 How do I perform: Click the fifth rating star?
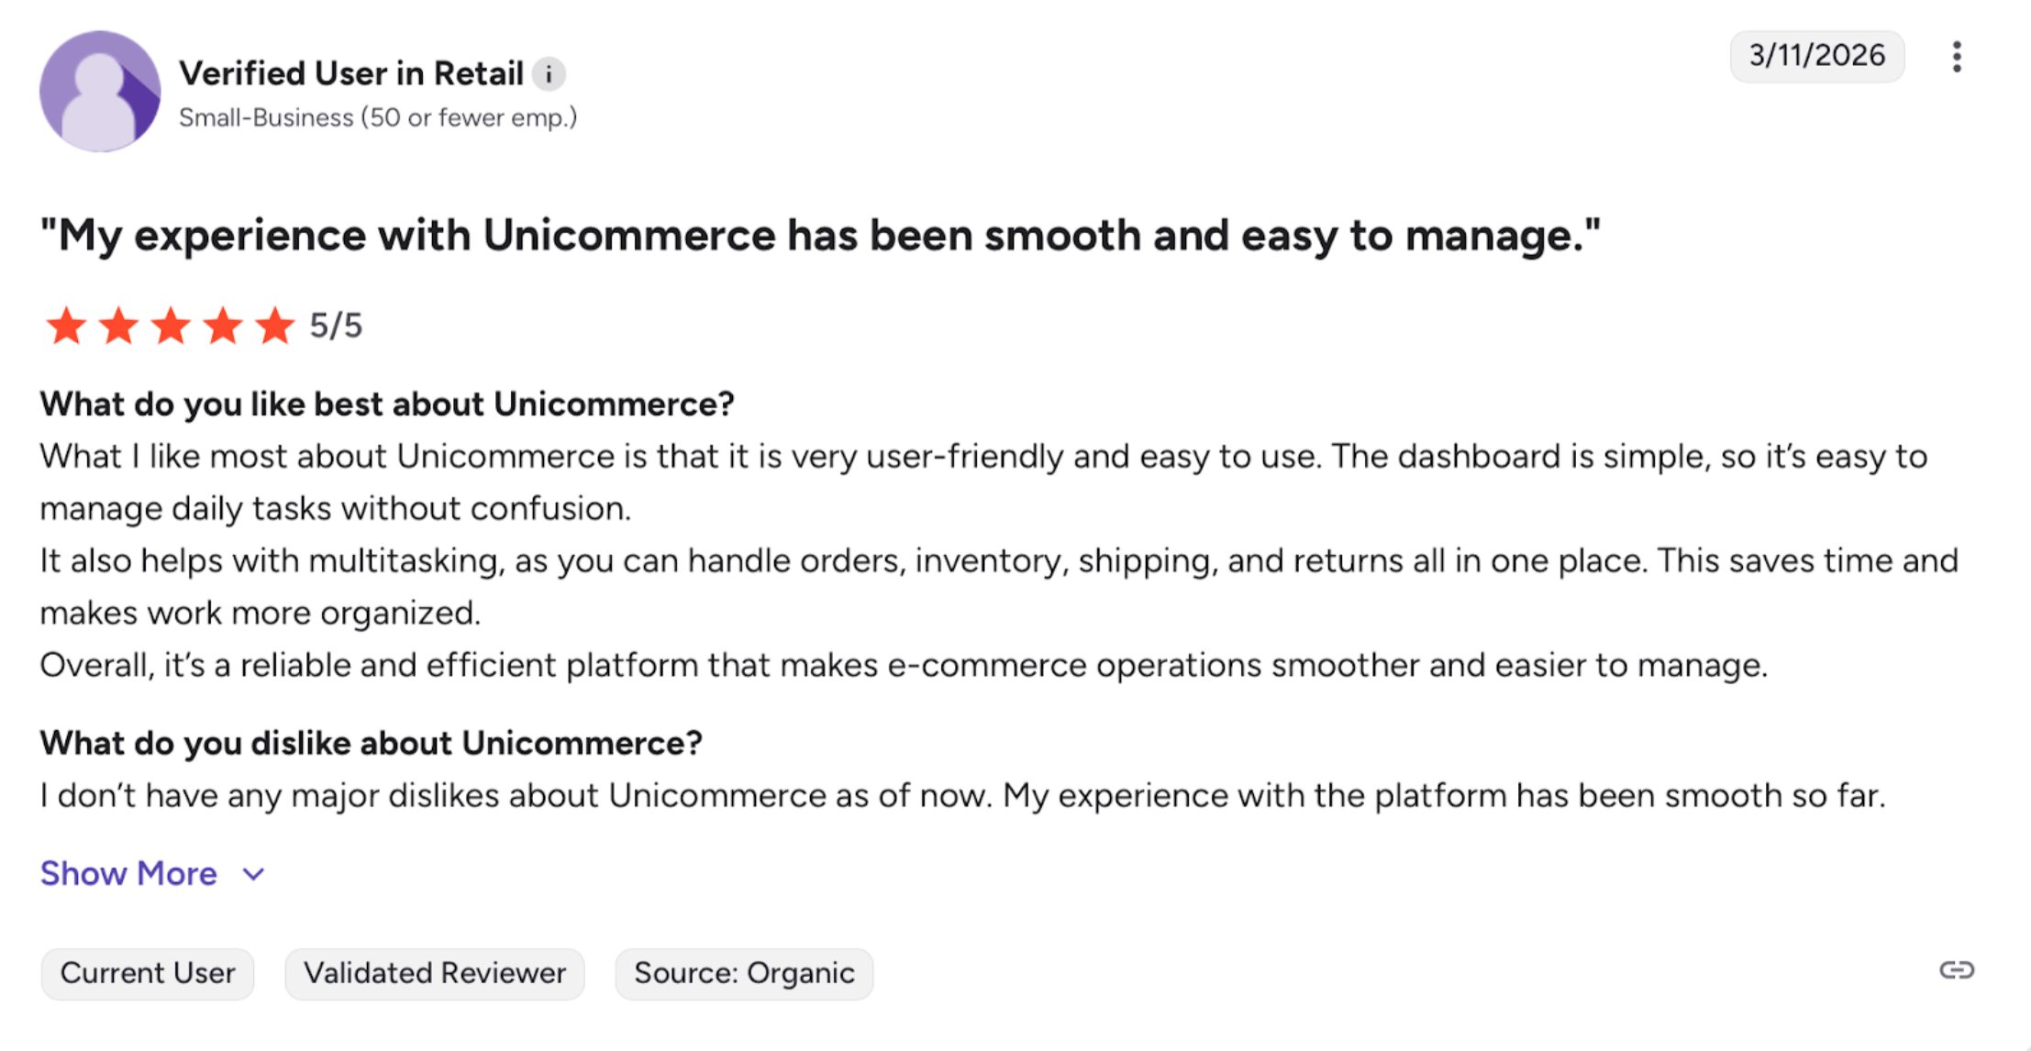[x=275, y=326]
